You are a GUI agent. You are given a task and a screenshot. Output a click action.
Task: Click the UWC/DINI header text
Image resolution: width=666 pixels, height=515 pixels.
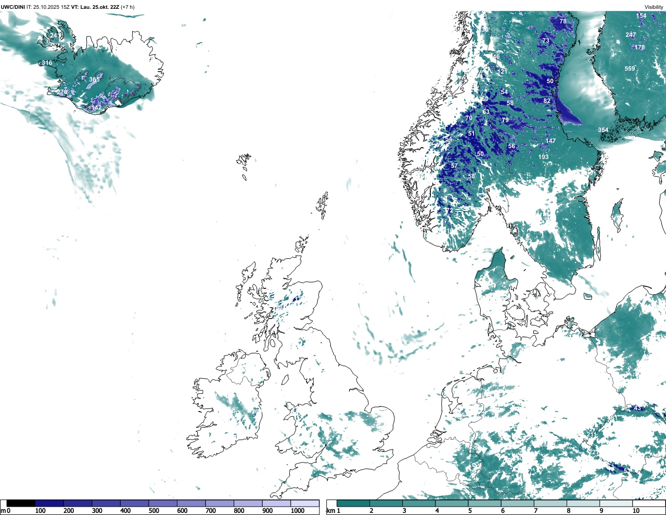(x=13, y=7)
